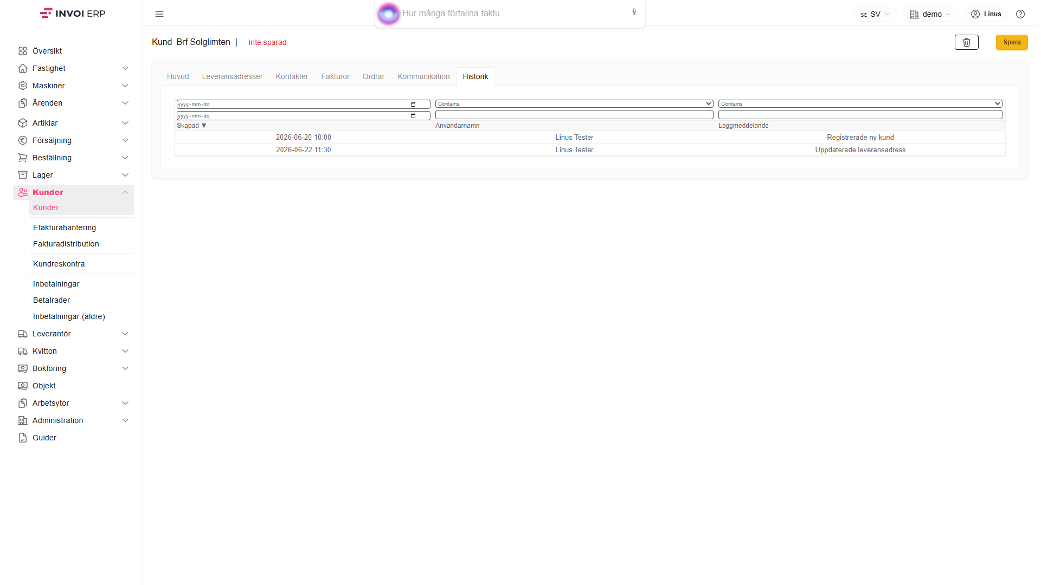
Task: Open the demo company dropdown
Action: pos(930,14)
